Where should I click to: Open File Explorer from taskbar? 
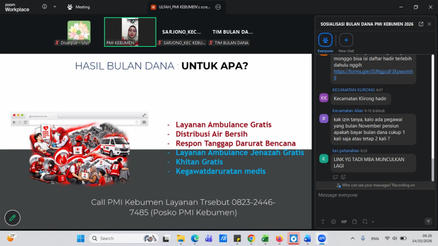[x=181, y=239]
